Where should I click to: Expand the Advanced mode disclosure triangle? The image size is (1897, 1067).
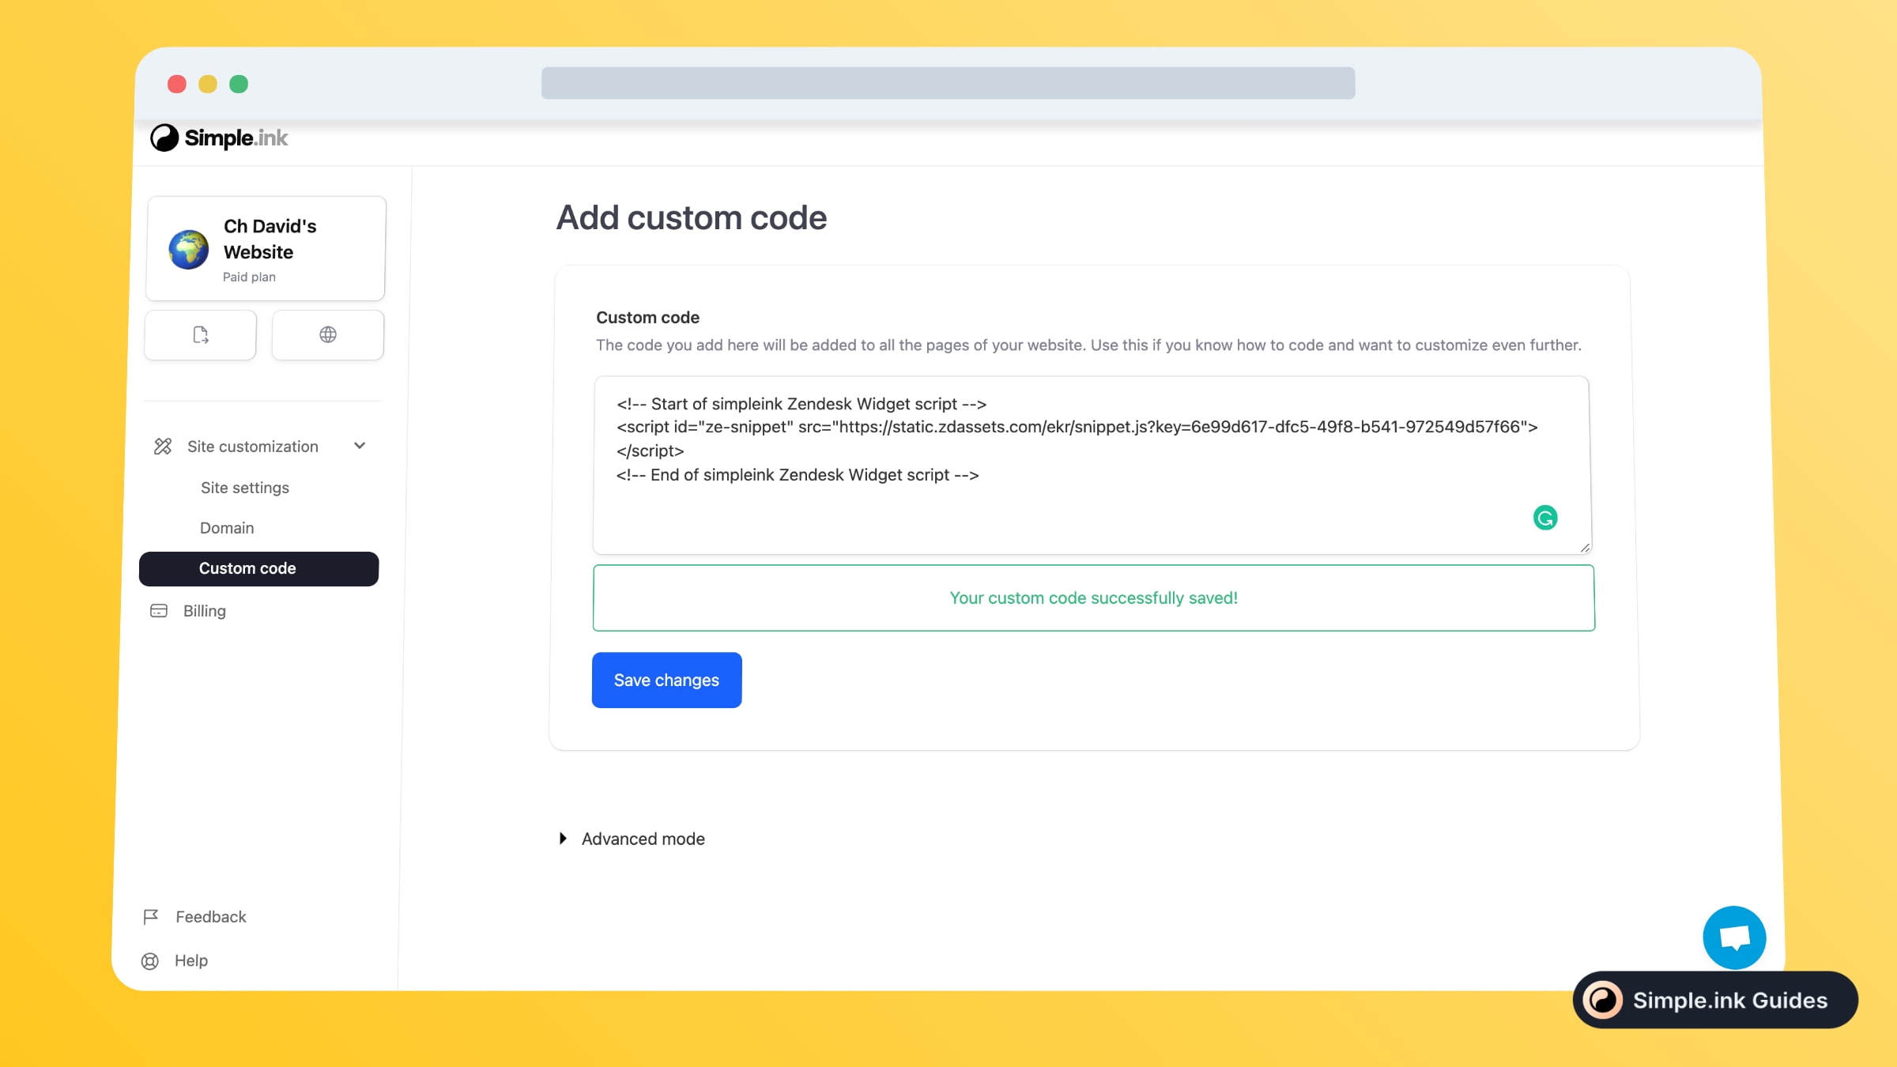[x=563, y=839]
